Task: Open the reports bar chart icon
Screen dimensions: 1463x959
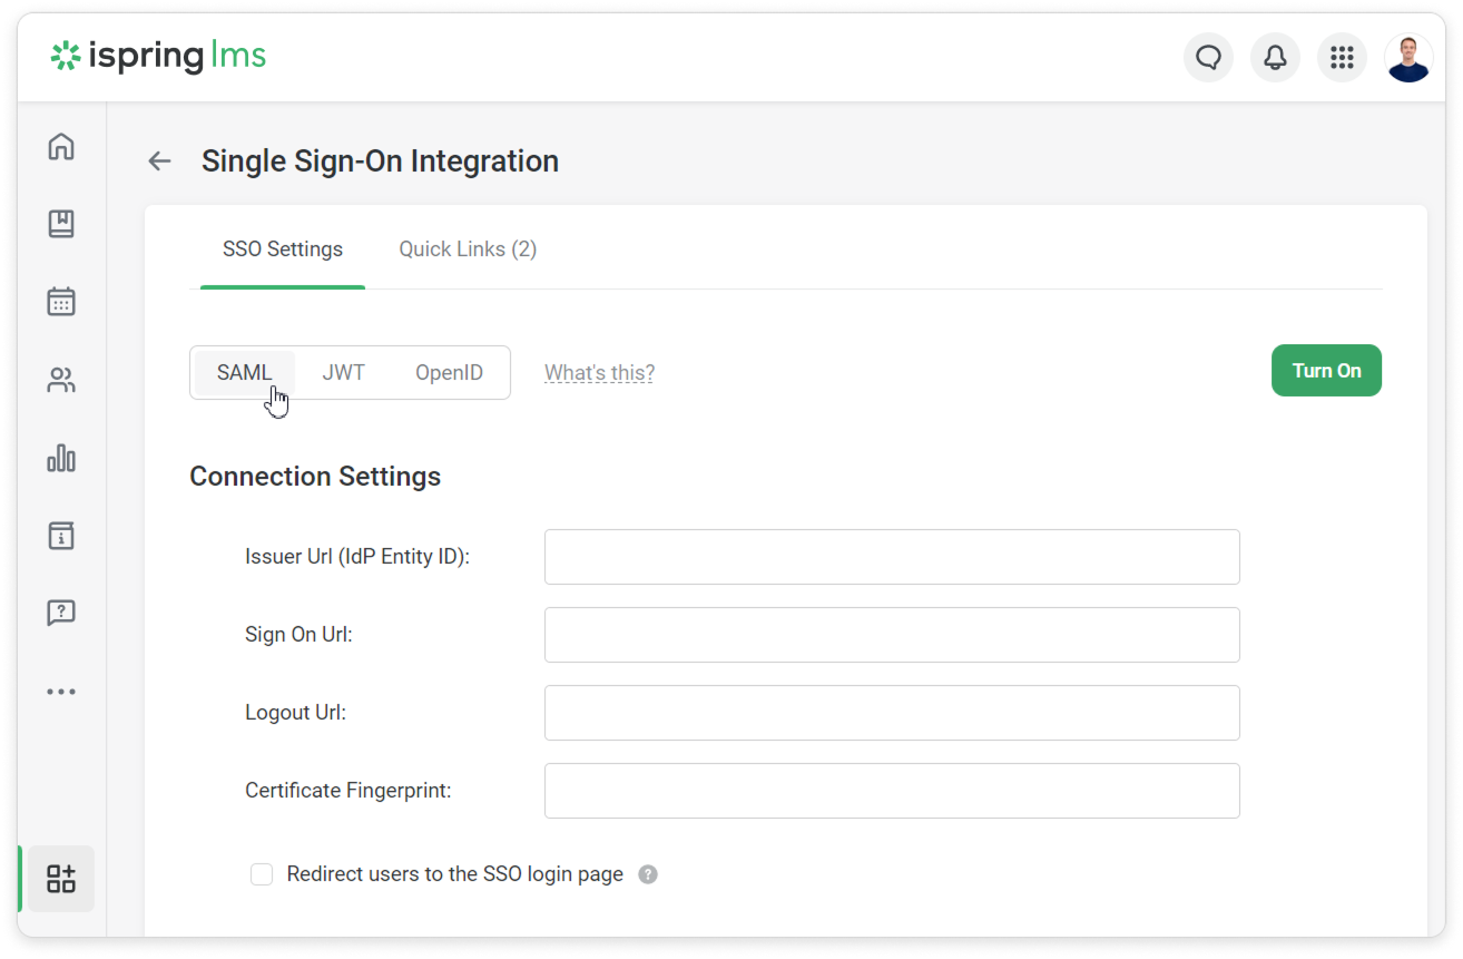Action: 61,458
